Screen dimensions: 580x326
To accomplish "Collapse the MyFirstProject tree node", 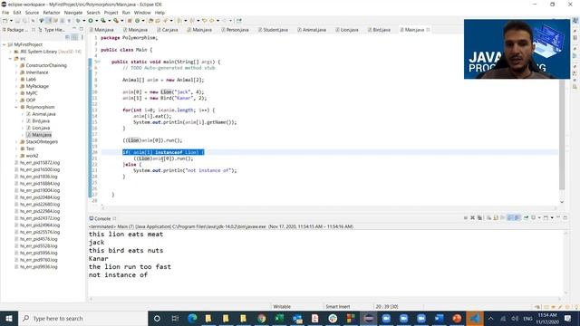I will 4,44.
